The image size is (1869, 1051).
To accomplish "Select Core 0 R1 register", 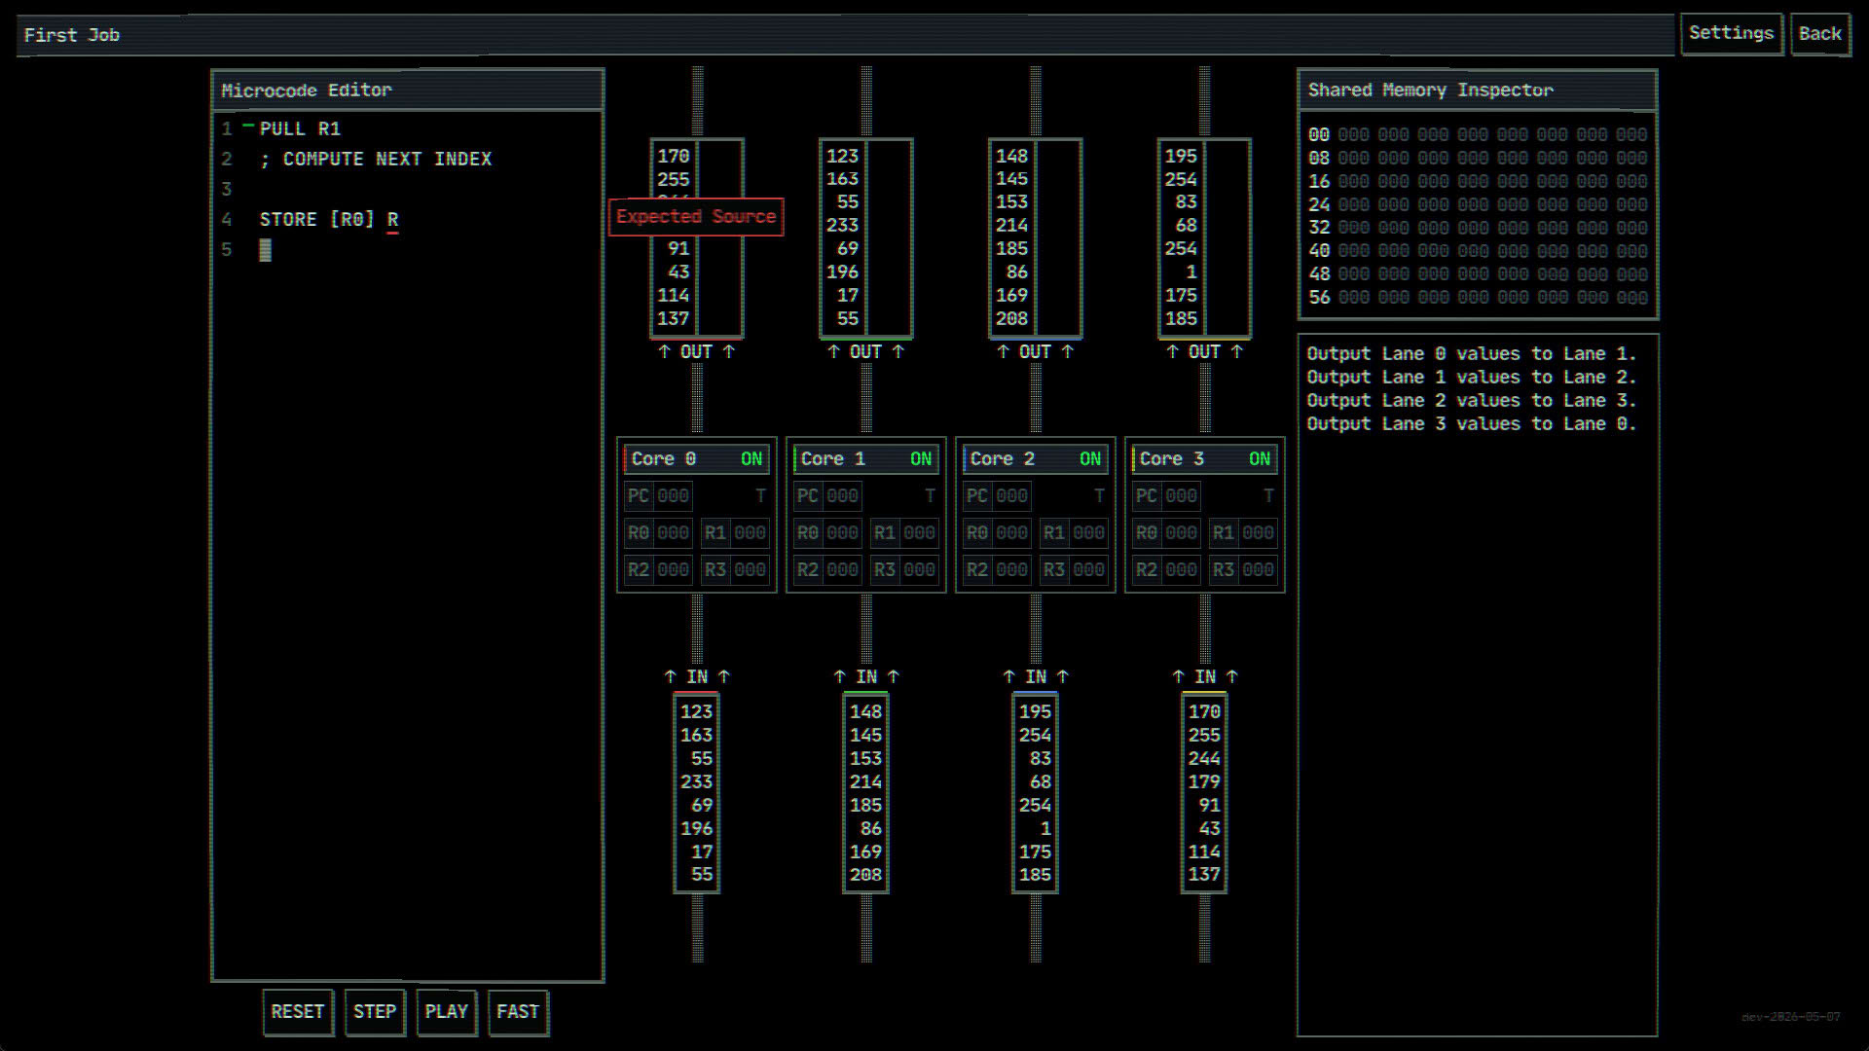I will click(735, 532).
